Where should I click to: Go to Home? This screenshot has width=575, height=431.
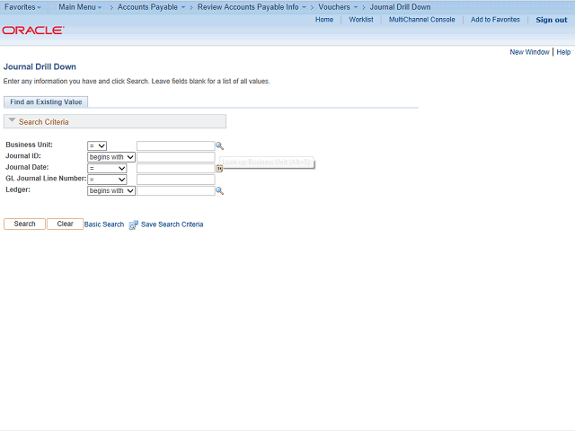324,20
